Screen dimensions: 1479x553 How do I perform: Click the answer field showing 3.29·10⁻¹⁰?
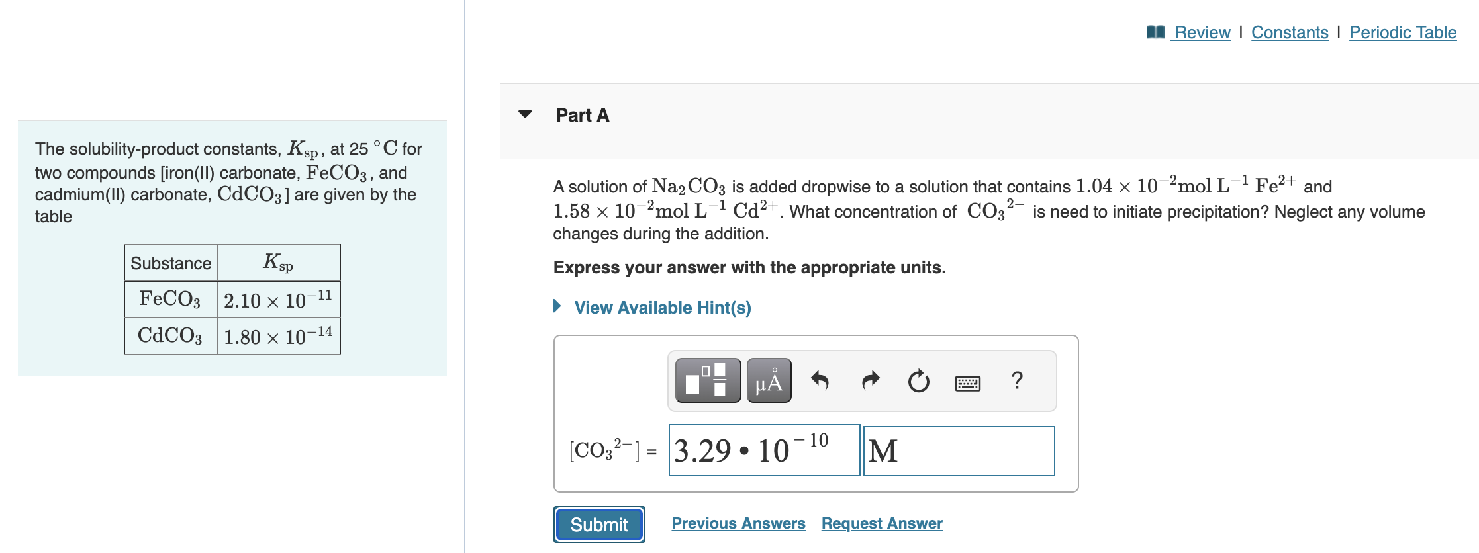[x=765, y=451]
